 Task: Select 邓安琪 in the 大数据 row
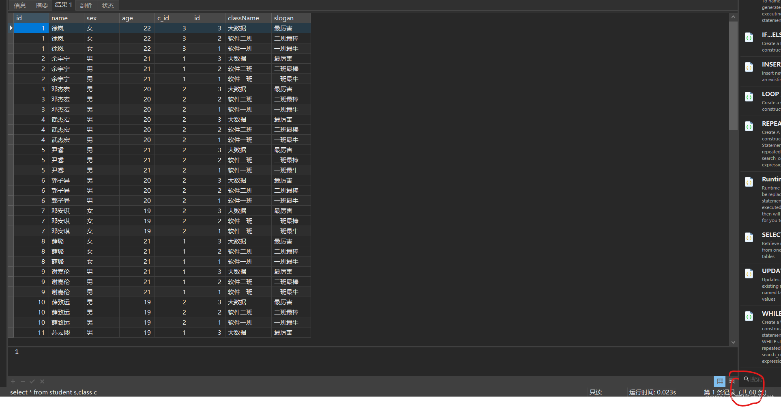(x=67, y=211)
